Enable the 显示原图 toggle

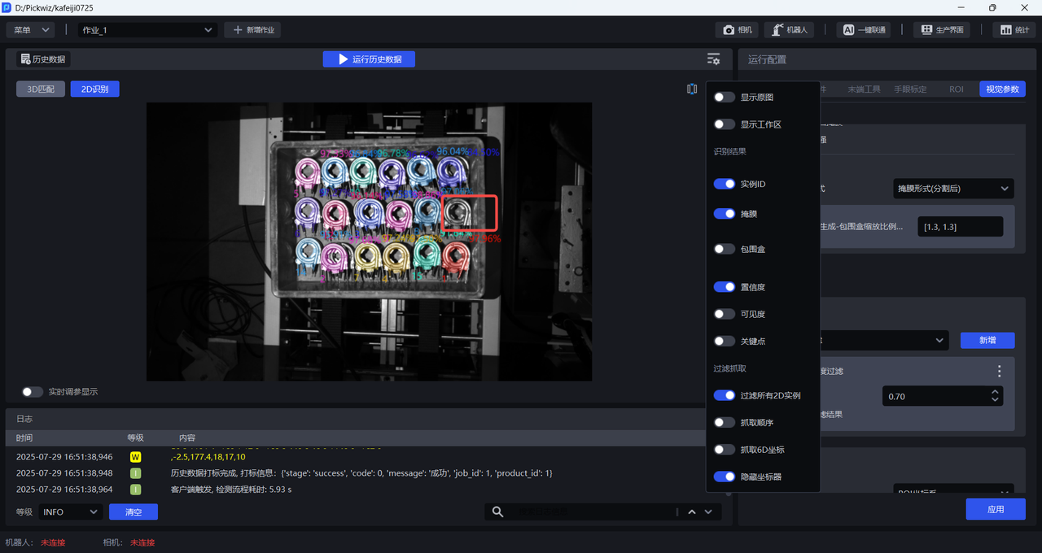[x=725, y=98]
